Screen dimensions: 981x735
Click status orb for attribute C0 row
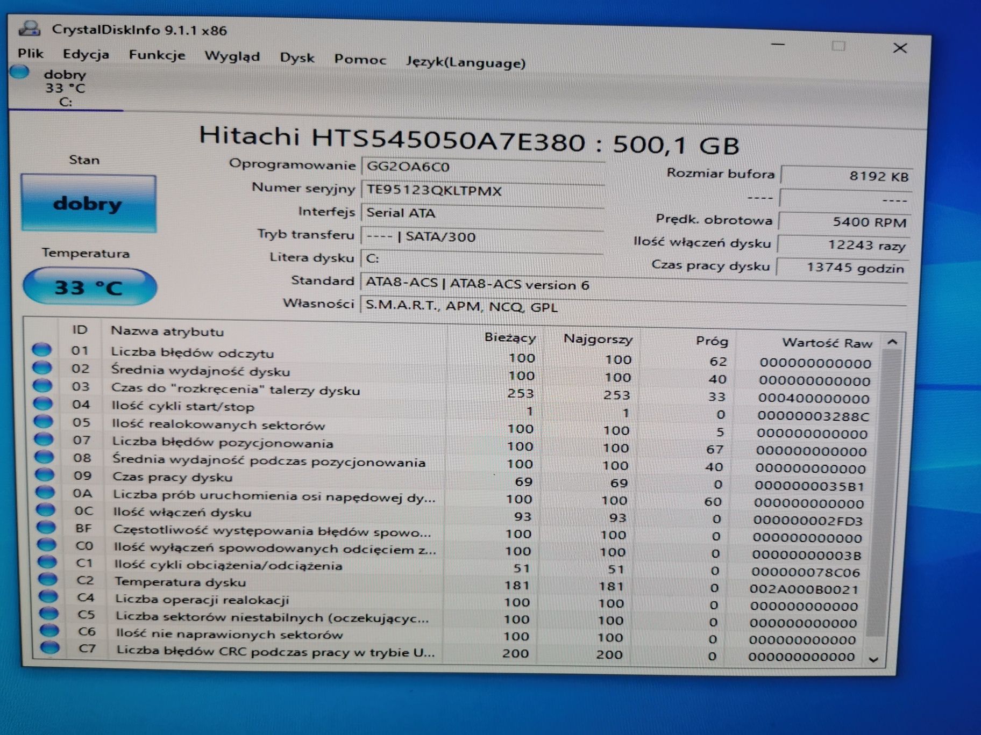click(47, 544)
